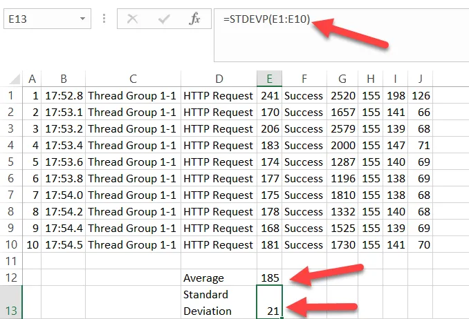Click cell with value 1730
Image resolution: width=469 pixels, height=319 pixels.
click(x=342, y=244)
